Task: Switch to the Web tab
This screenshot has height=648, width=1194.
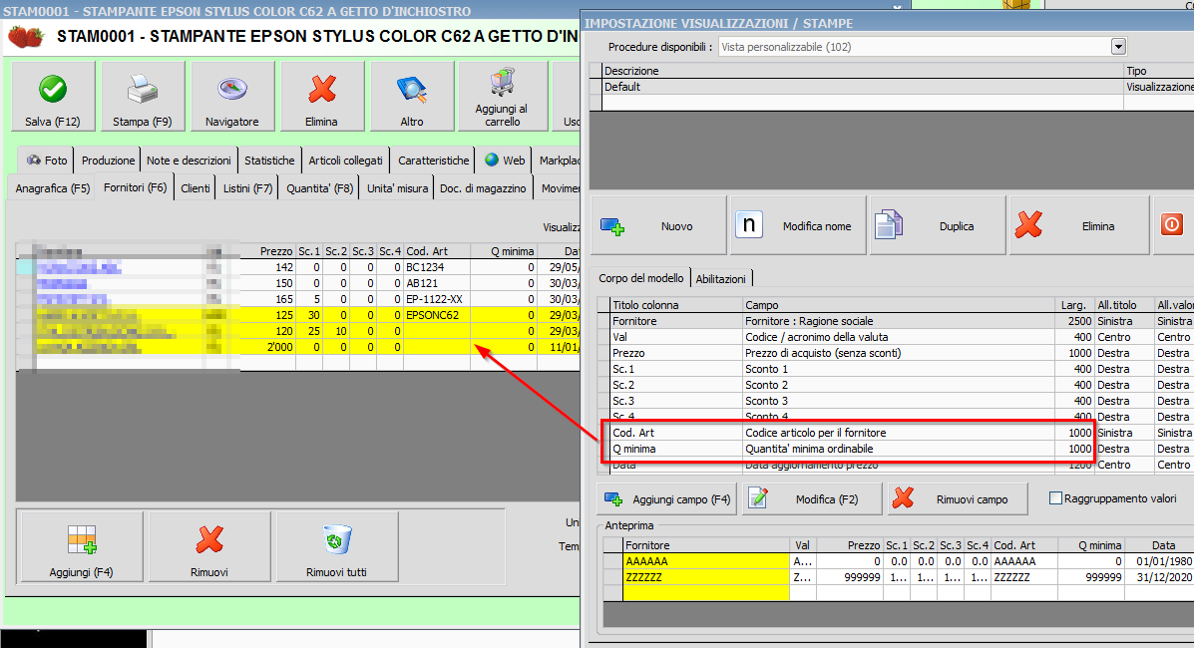Action: 505,161
